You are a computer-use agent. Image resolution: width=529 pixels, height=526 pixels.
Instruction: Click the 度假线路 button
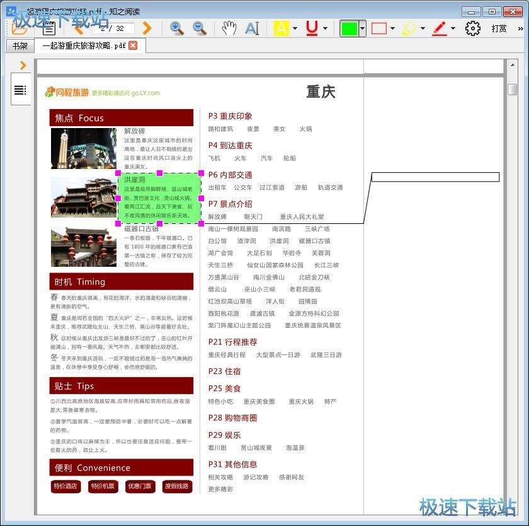(x=177, y=486)
